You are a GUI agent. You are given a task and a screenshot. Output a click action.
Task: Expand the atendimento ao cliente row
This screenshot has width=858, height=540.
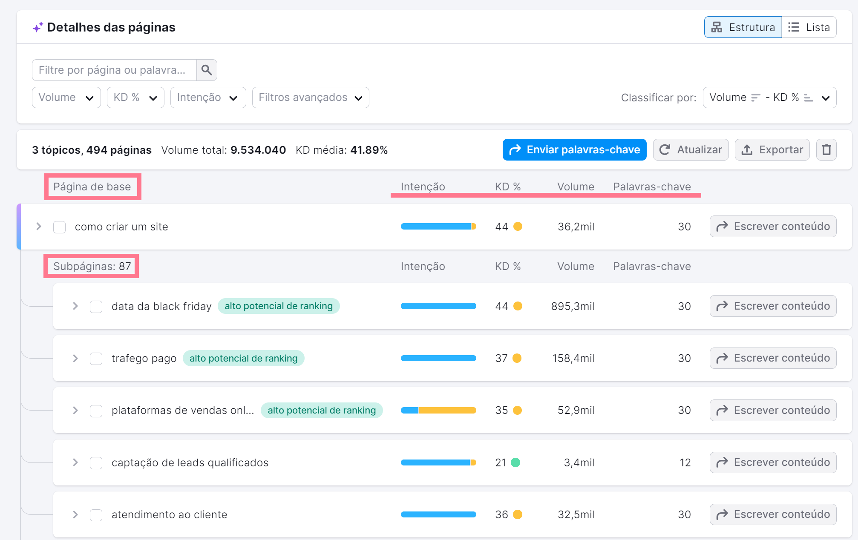(x=75, y=514)
